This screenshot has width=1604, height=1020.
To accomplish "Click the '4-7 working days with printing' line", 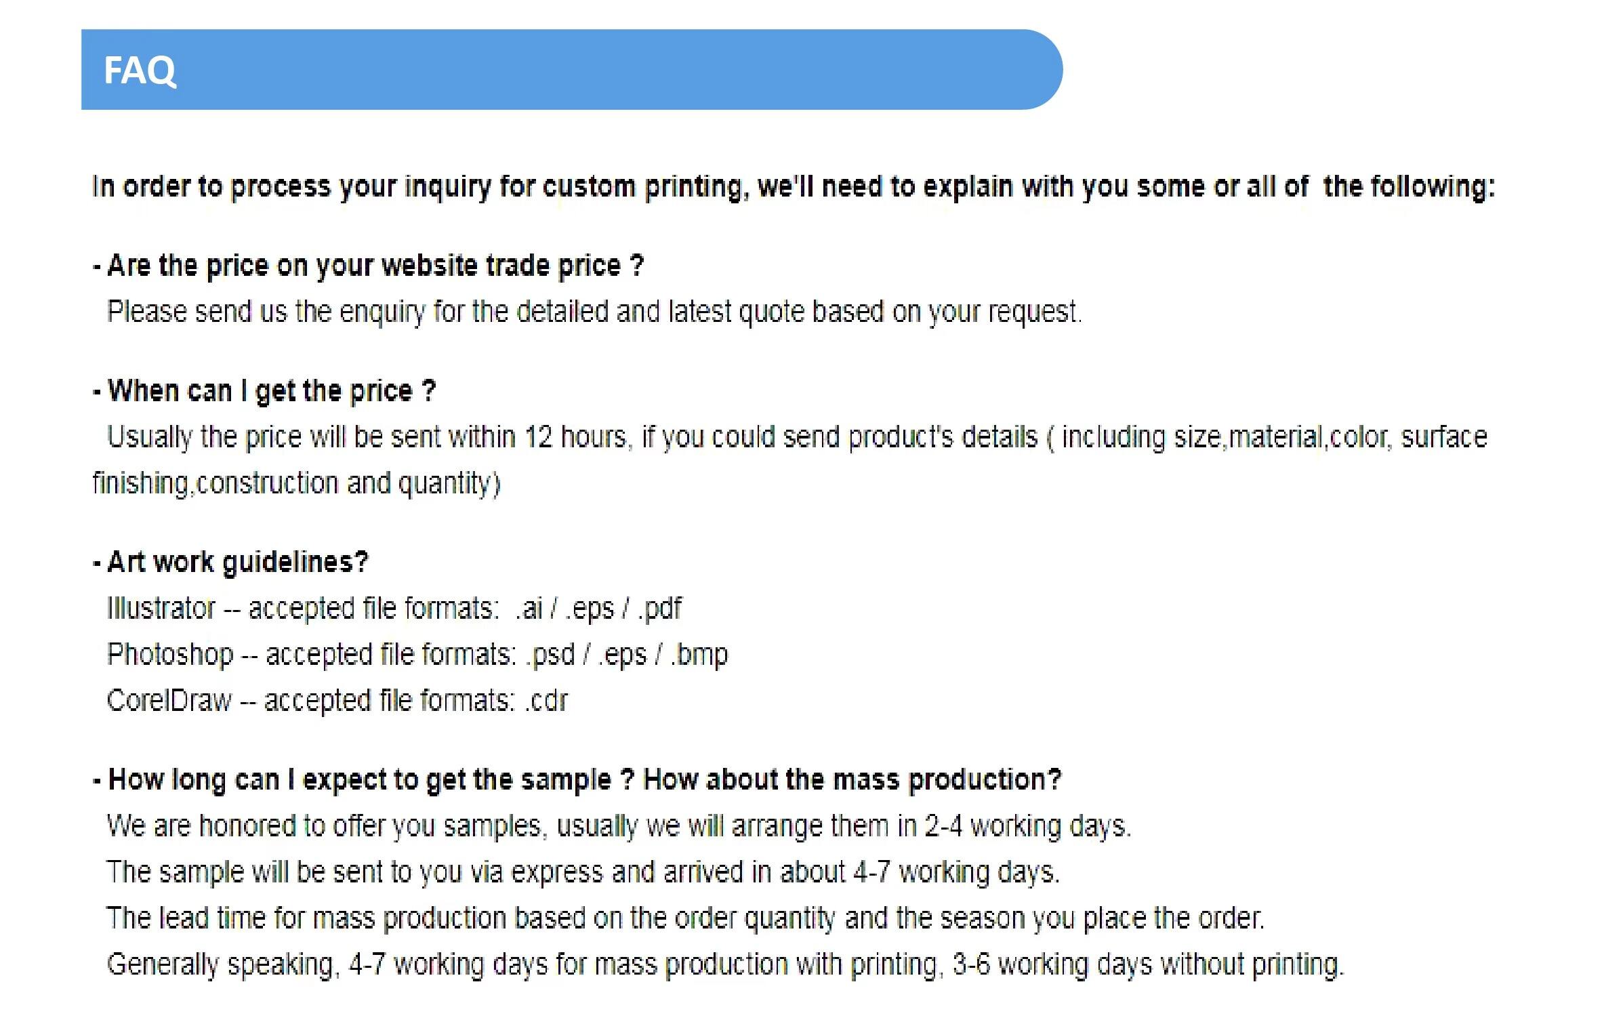I will 725,965.
